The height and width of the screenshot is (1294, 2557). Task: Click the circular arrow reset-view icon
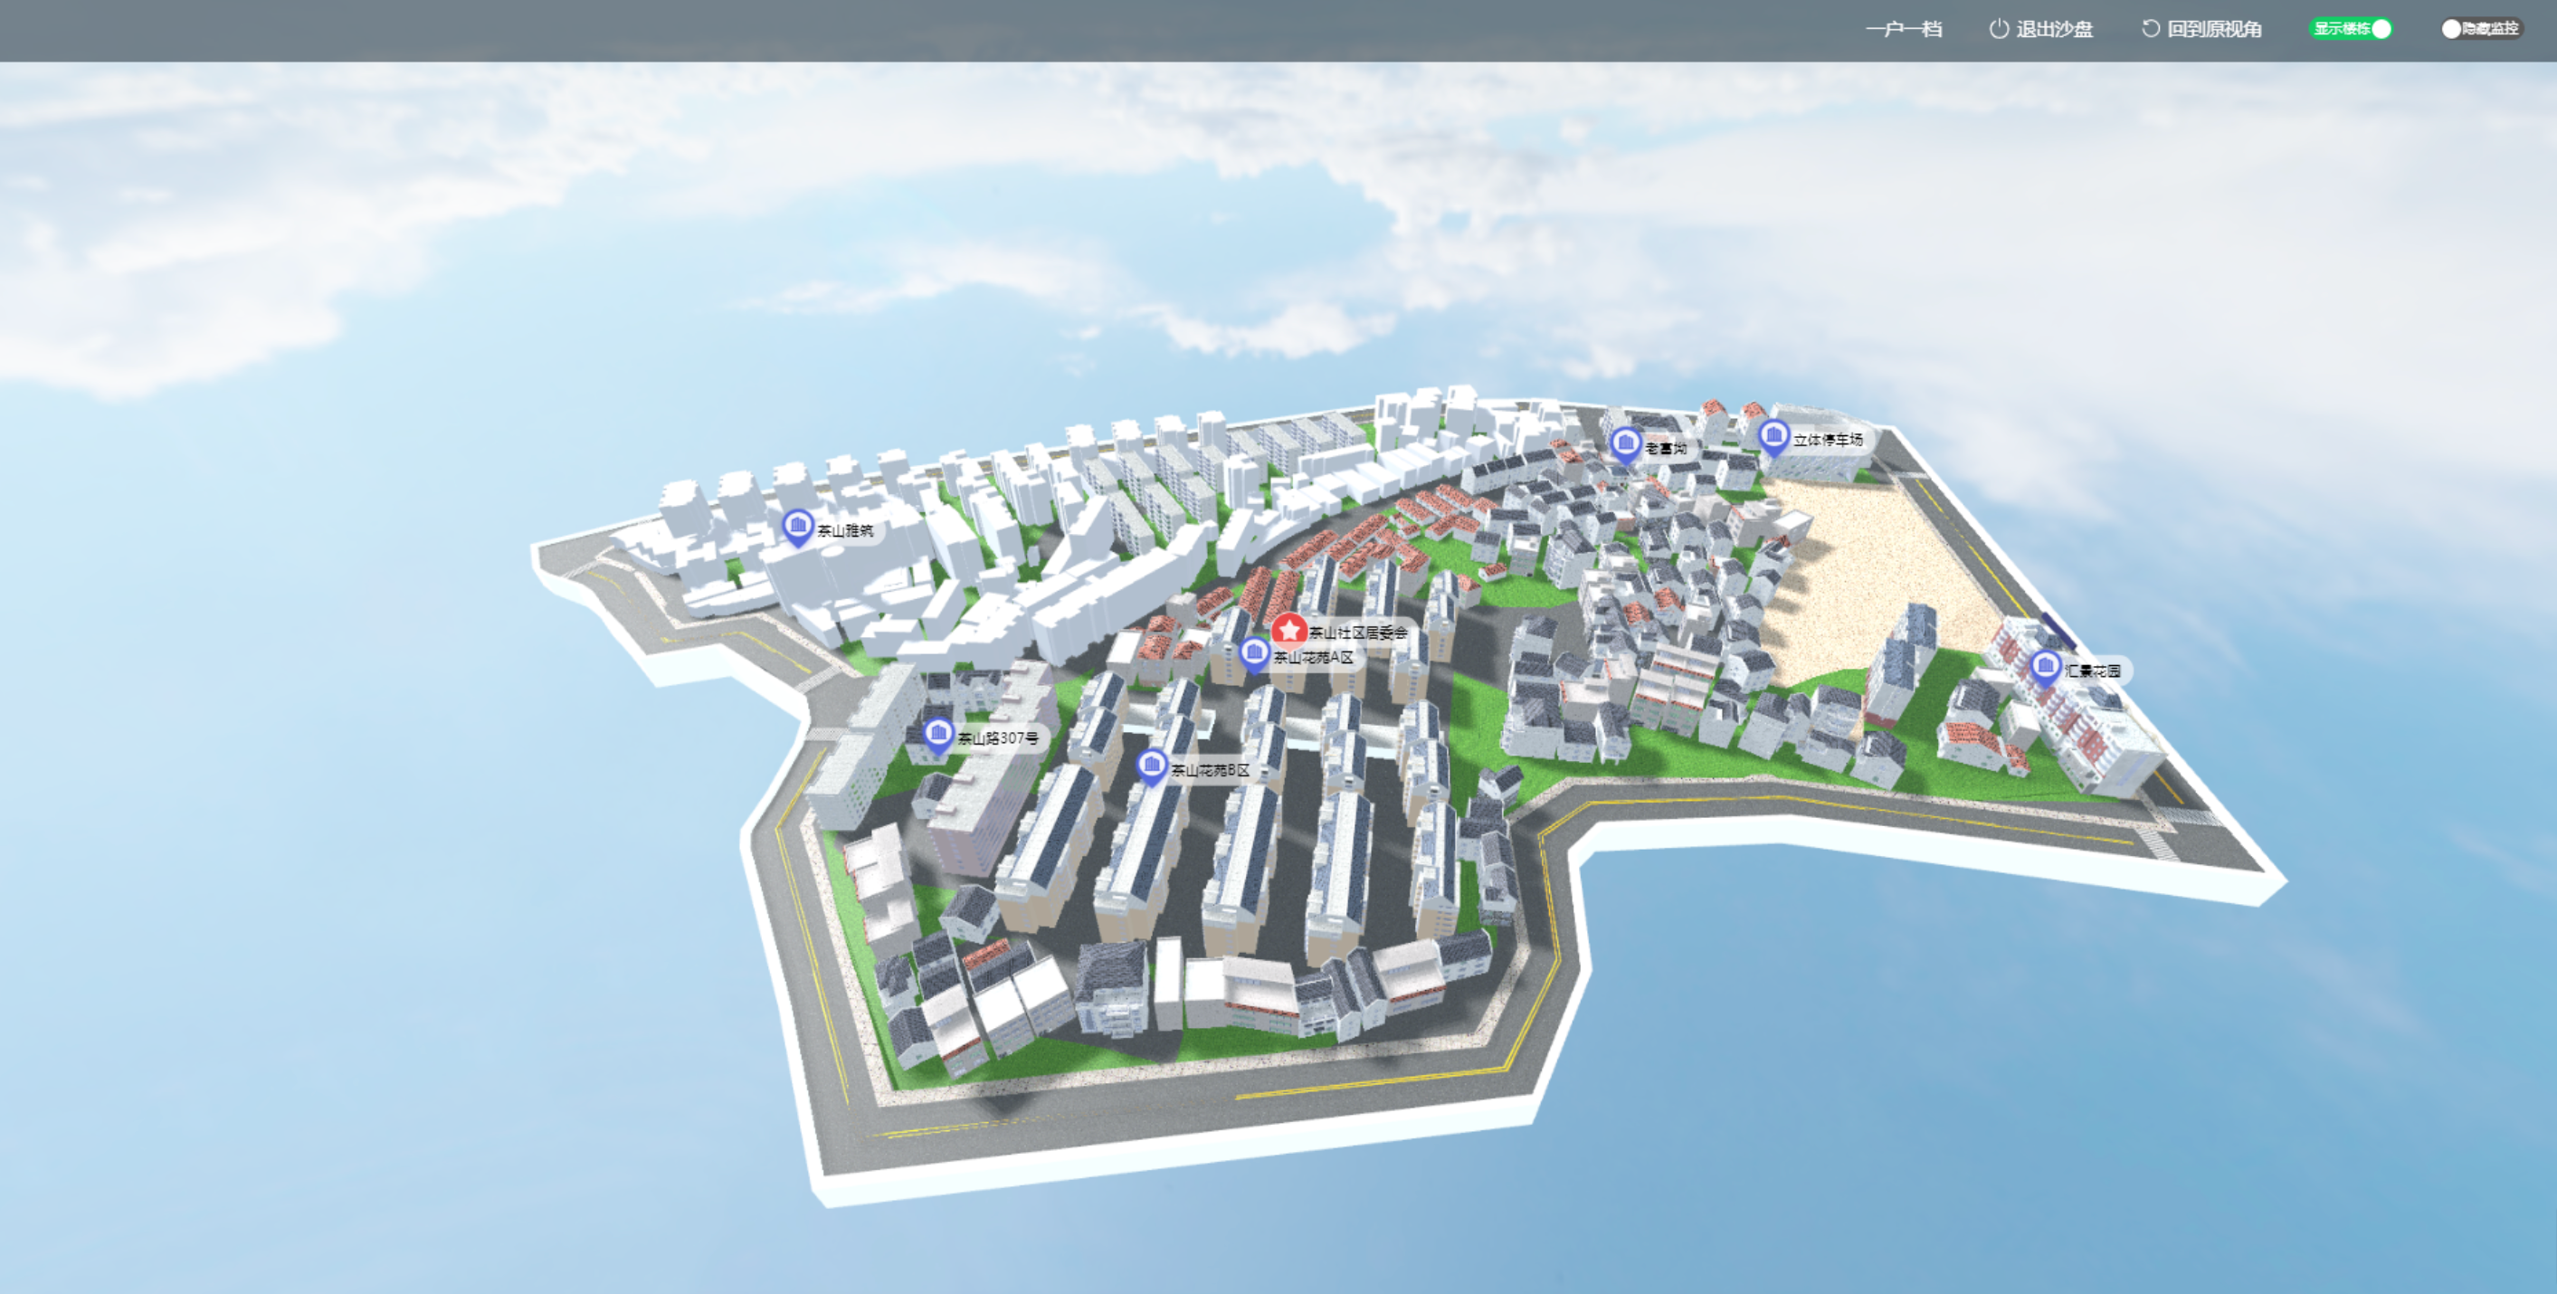pos(2150,29)
